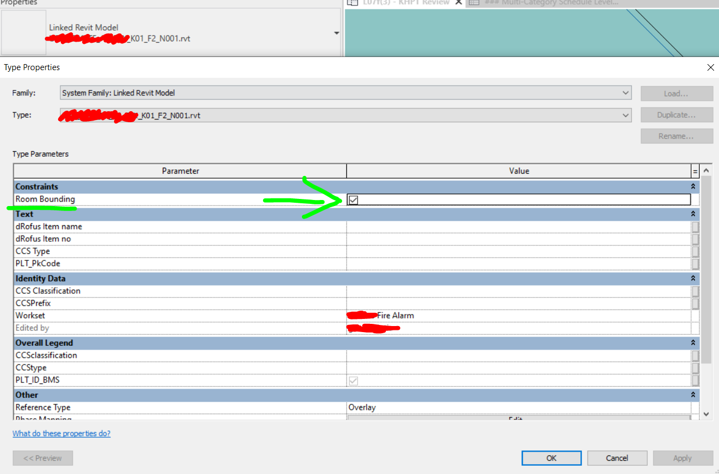The height and width of the screenshot is (474, 719).
Task: Click associate button for PLT_PkCode row
Action: click(x=695, y=264)
